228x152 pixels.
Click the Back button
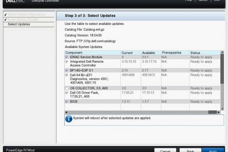click(190, 150)
